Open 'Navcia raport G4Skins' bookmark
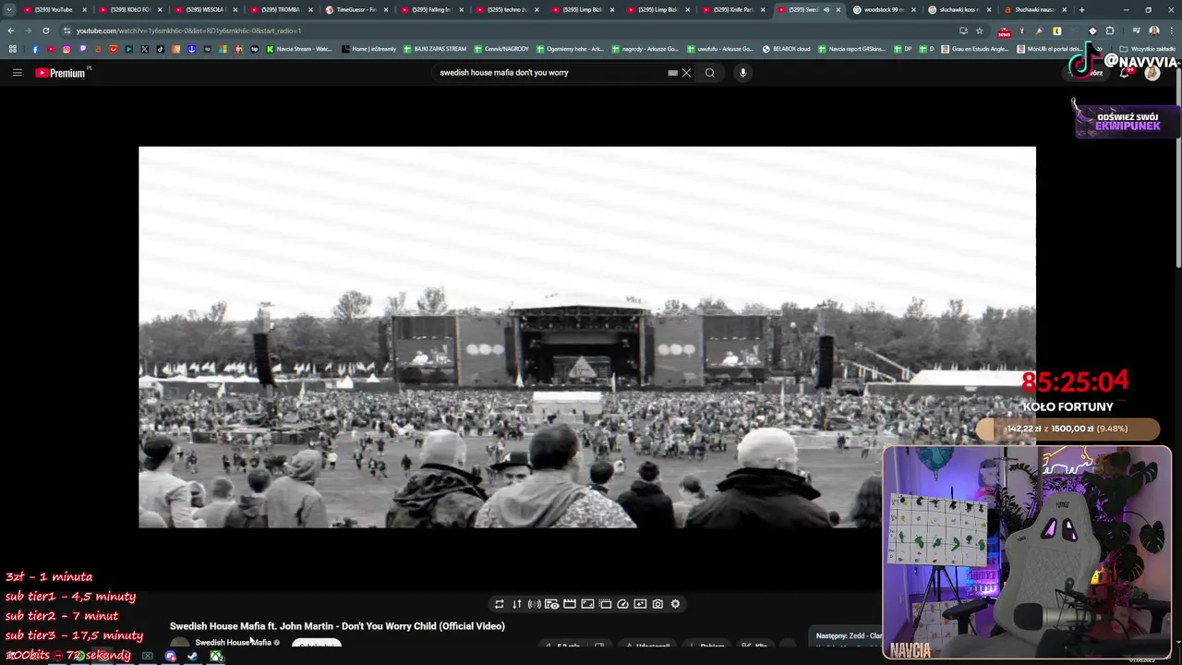This screenshot has height=665, width=1182. [852, 49]
